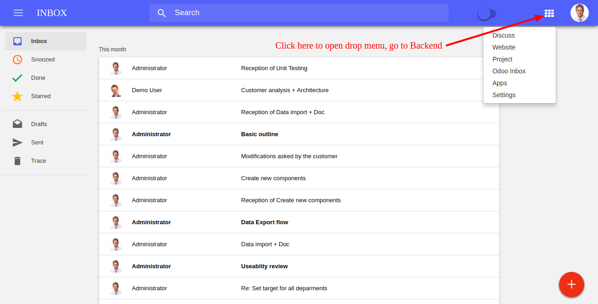Screen dimensions: 598x304
Task: Open the user profile avatar
Action: [x=580, y=13]
